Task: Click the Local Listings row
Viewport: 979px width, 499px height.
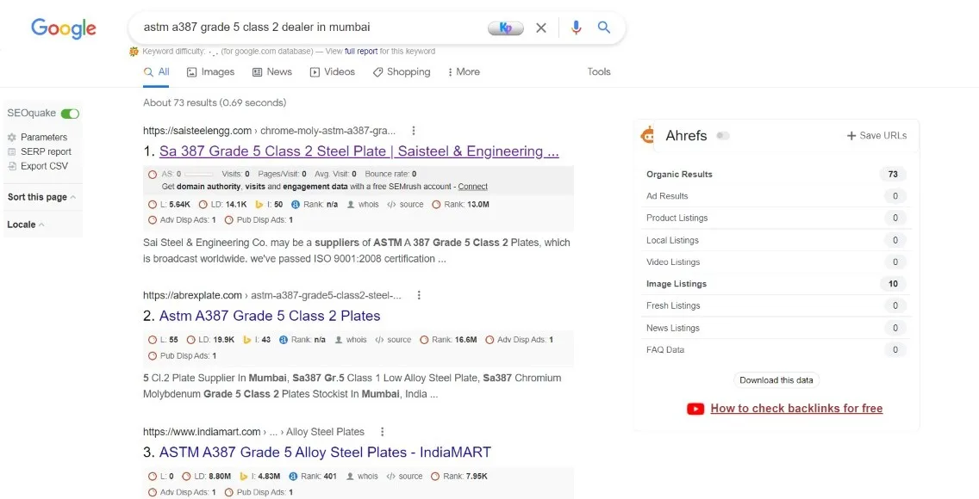Action: click(776, 240)
